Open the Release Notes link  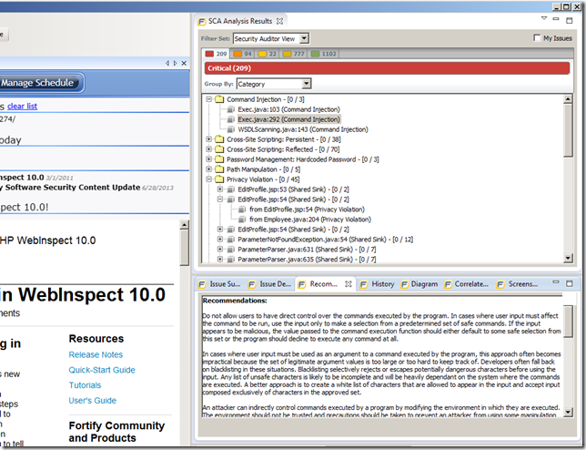click(96, 354)
